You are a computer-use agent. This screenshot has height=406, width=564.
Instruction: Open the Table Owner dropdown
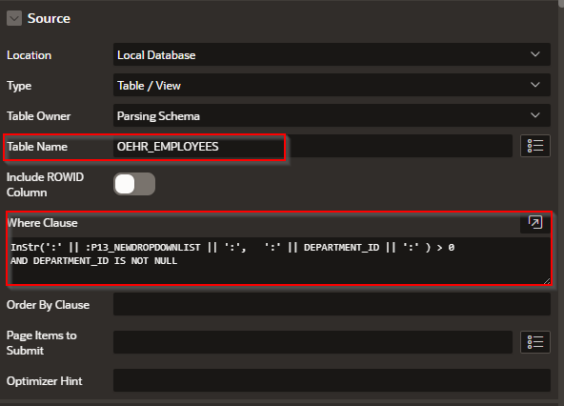[x=332, y=115]
